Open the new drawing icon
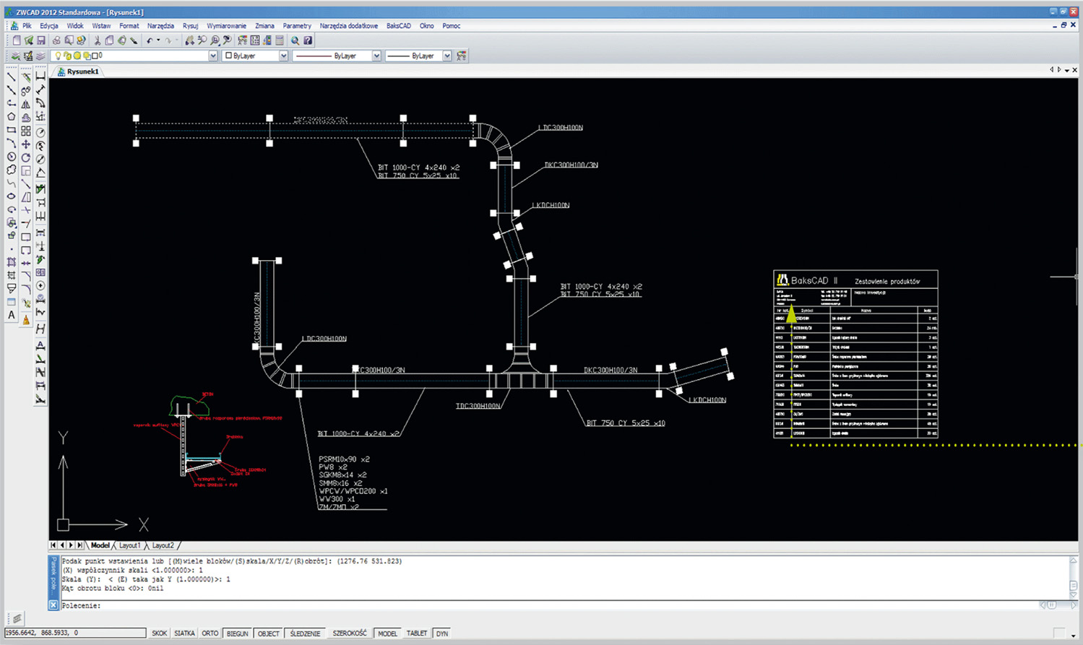 16,40
